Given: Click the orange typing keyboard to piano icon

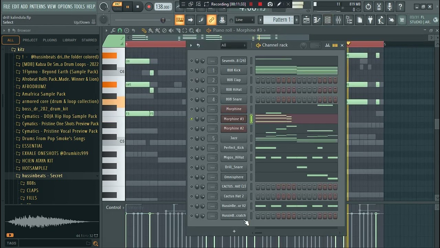Looking at the screenshot, I should tap(179, 20).
